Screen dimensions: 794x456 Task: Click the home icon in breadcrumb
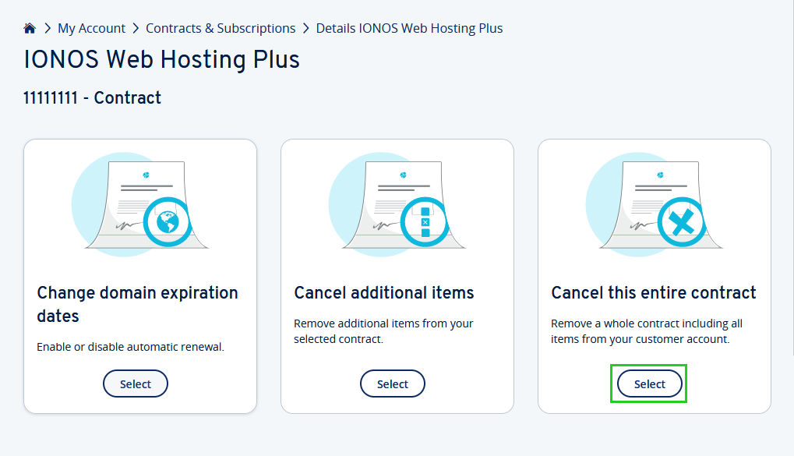[x=30, y=29]
